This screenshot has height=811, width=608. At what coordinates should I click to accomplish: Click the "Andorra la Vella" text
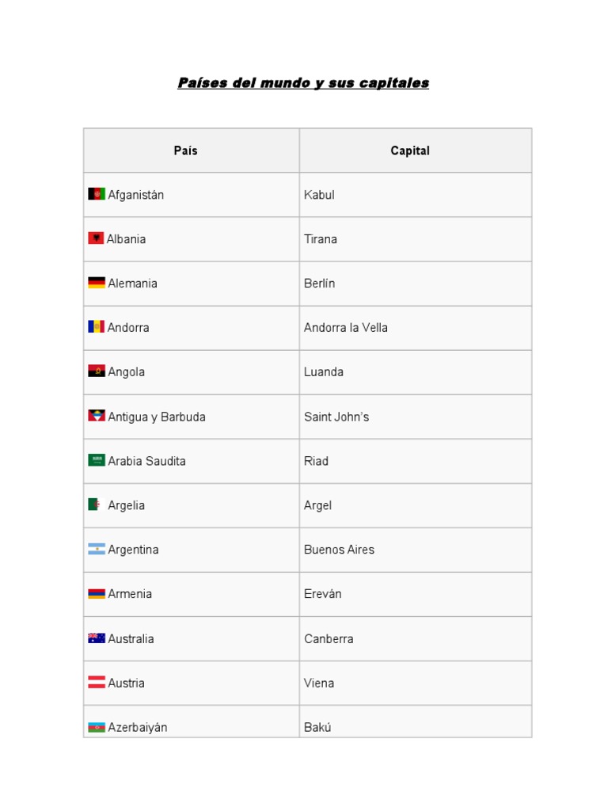point(346,328)
